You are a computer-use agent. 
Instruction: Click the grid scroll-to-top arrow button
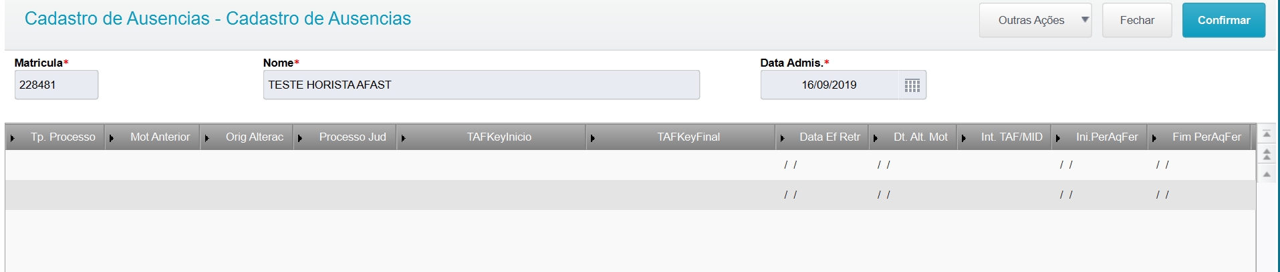point(1266,135)
